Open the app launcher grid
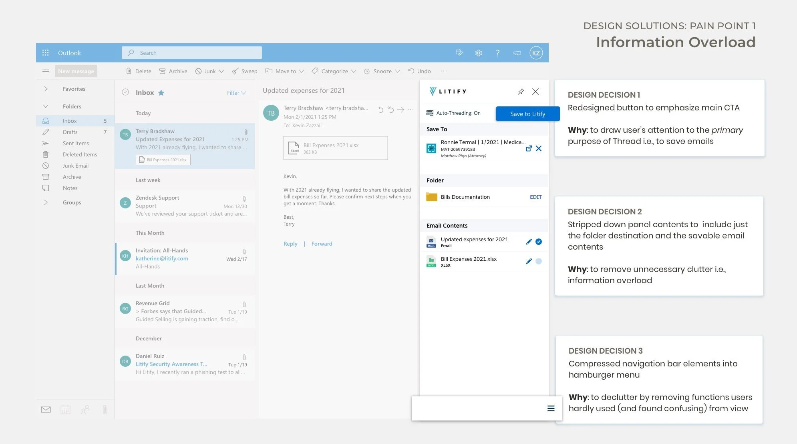The width and height of the screenshot is (797, 444). click(45, 53)
